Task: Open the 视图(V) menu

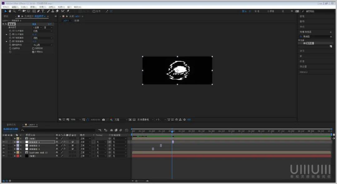Action: pos(61,7)
